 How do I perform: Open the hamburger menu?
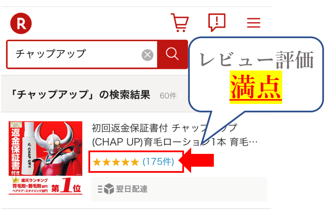point(253,23)
